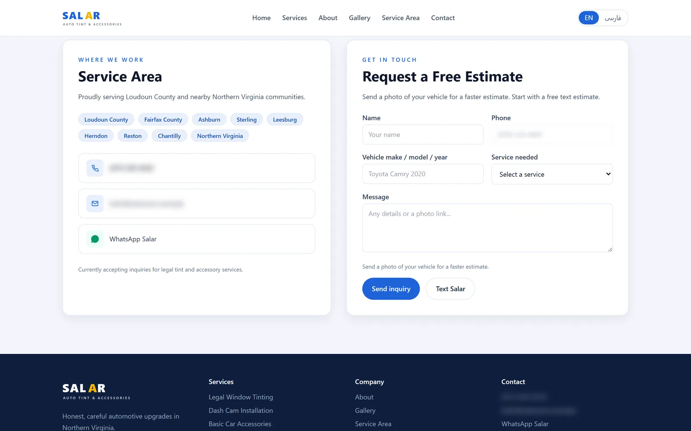This screenshot has height=431, width=691.
Task: Click the envelope email icon
Action: [95, 203]
